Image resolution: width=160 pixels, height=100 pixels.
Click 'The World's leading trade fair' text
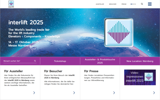click(29, 30)
